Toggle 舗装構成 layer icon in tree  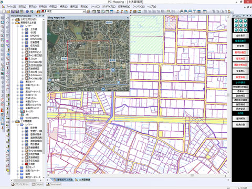click(27, 148)
